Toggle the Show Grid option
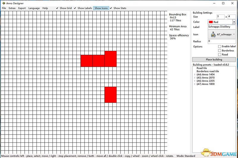The image size is (238, 158). 65,8
